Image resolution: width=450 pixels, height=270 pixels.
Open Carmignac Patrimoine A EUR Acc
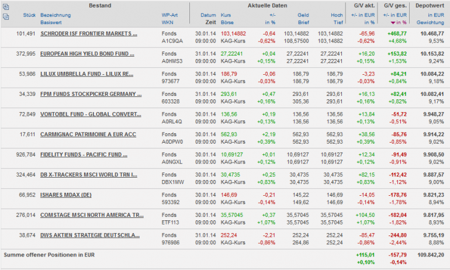coord(88,134)
